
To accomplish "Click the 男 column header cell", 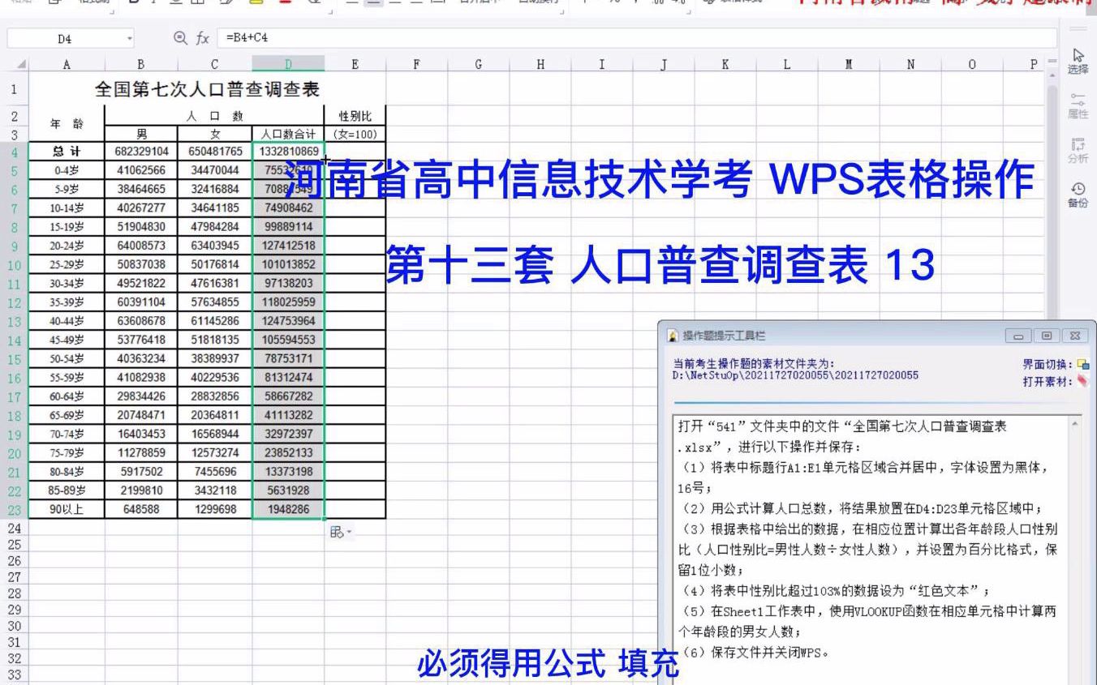I will (141, 134).
